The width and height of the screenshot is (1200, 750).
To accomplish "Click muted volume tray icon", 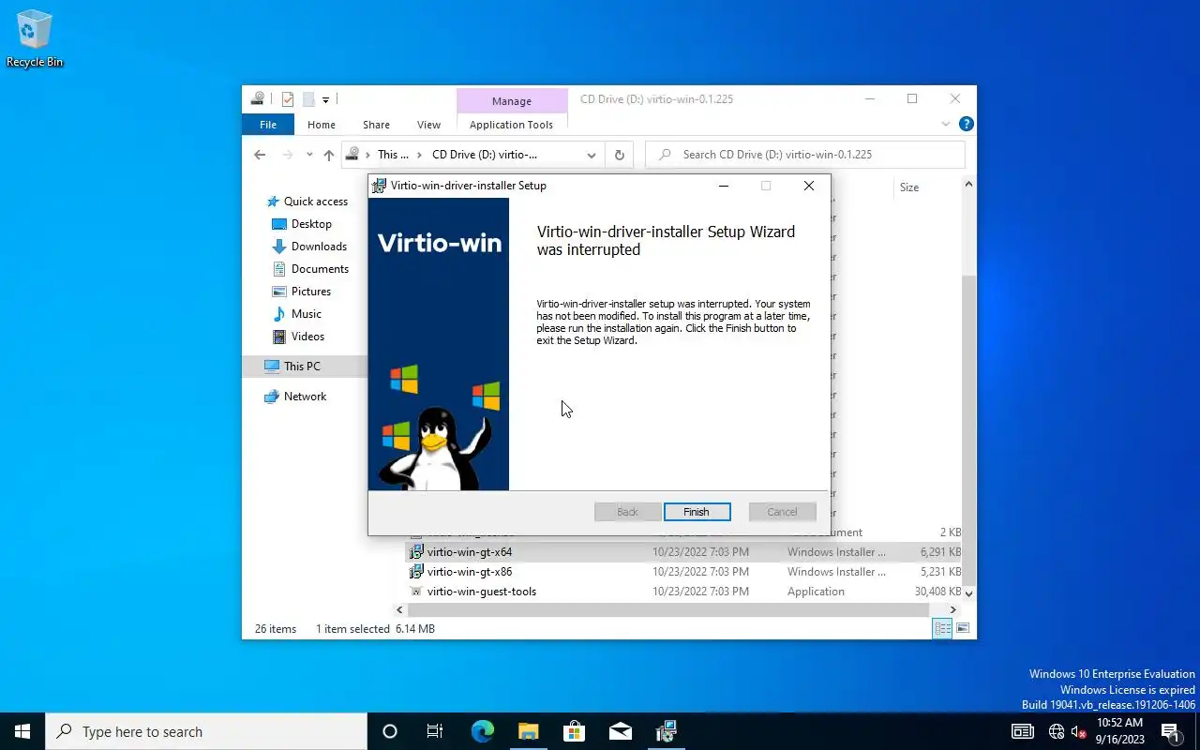I will (1078, 731).
